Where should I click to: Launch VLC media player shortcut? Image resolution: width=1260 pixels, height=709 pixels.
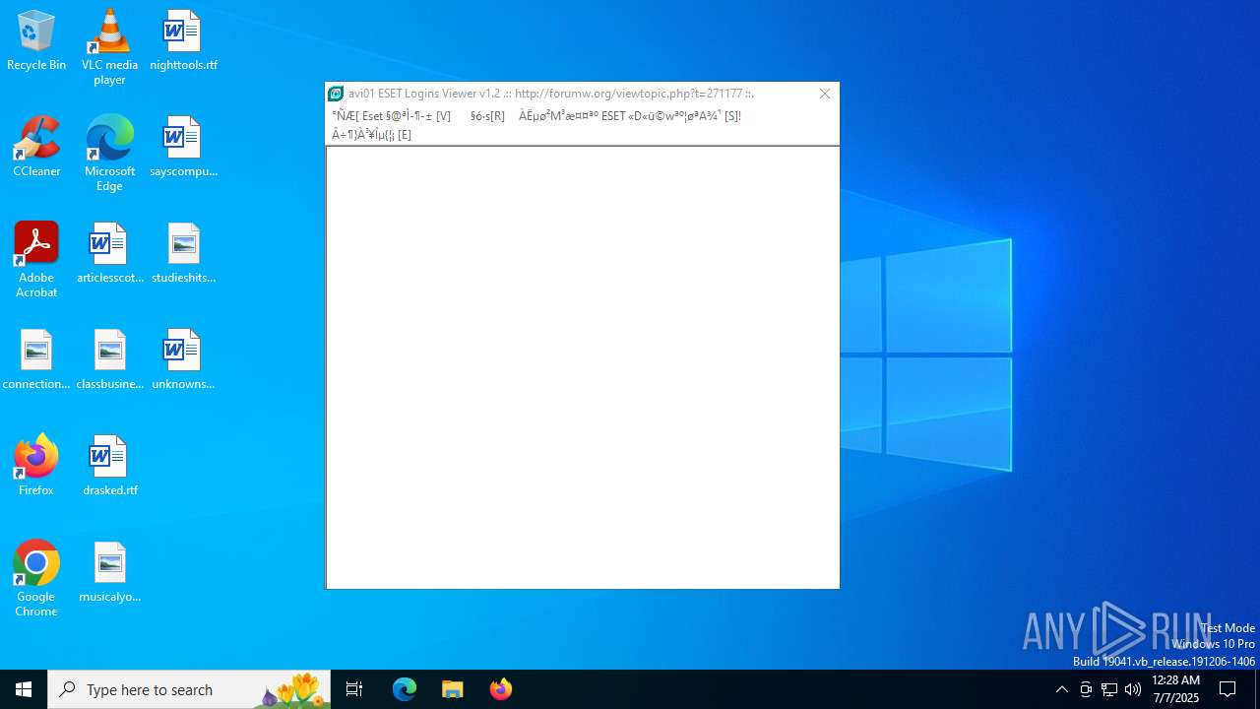point(109,47)
